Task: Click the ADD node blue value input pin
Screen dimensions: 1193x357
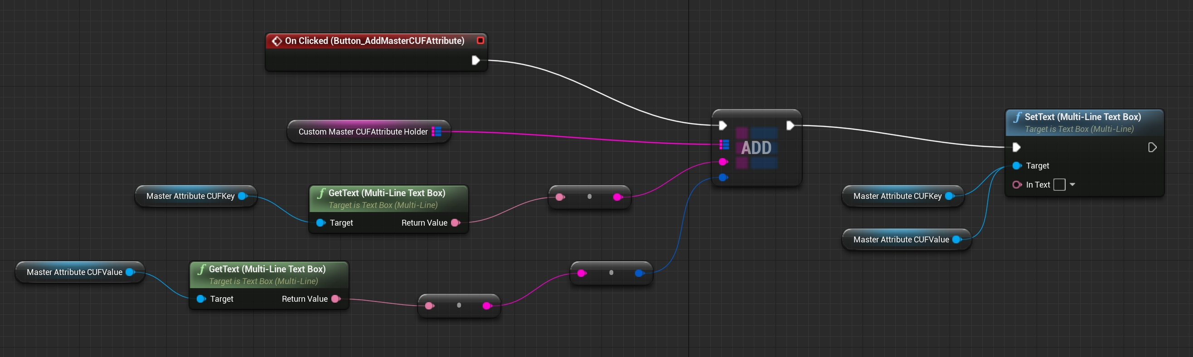Action: point(723,177)
